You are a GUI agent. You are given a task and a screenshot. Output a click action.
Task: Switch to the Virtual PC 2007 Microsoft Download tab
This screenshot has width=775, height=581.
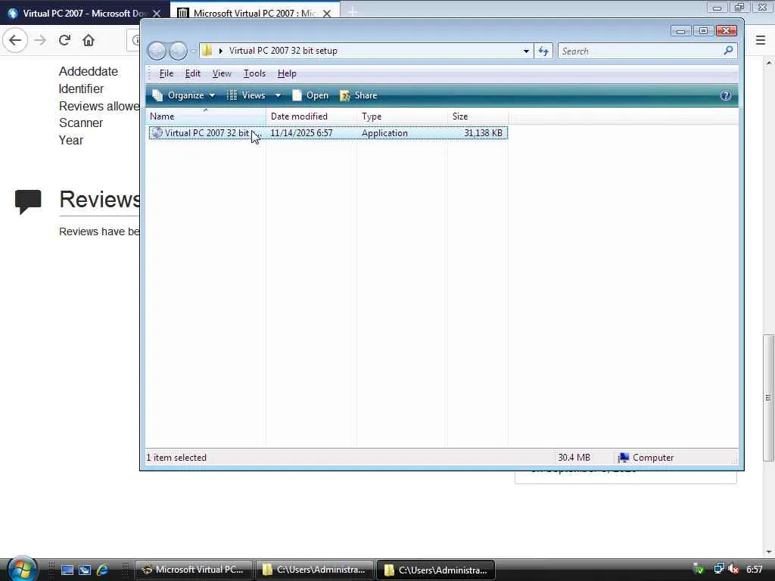(x=84, y=14)
